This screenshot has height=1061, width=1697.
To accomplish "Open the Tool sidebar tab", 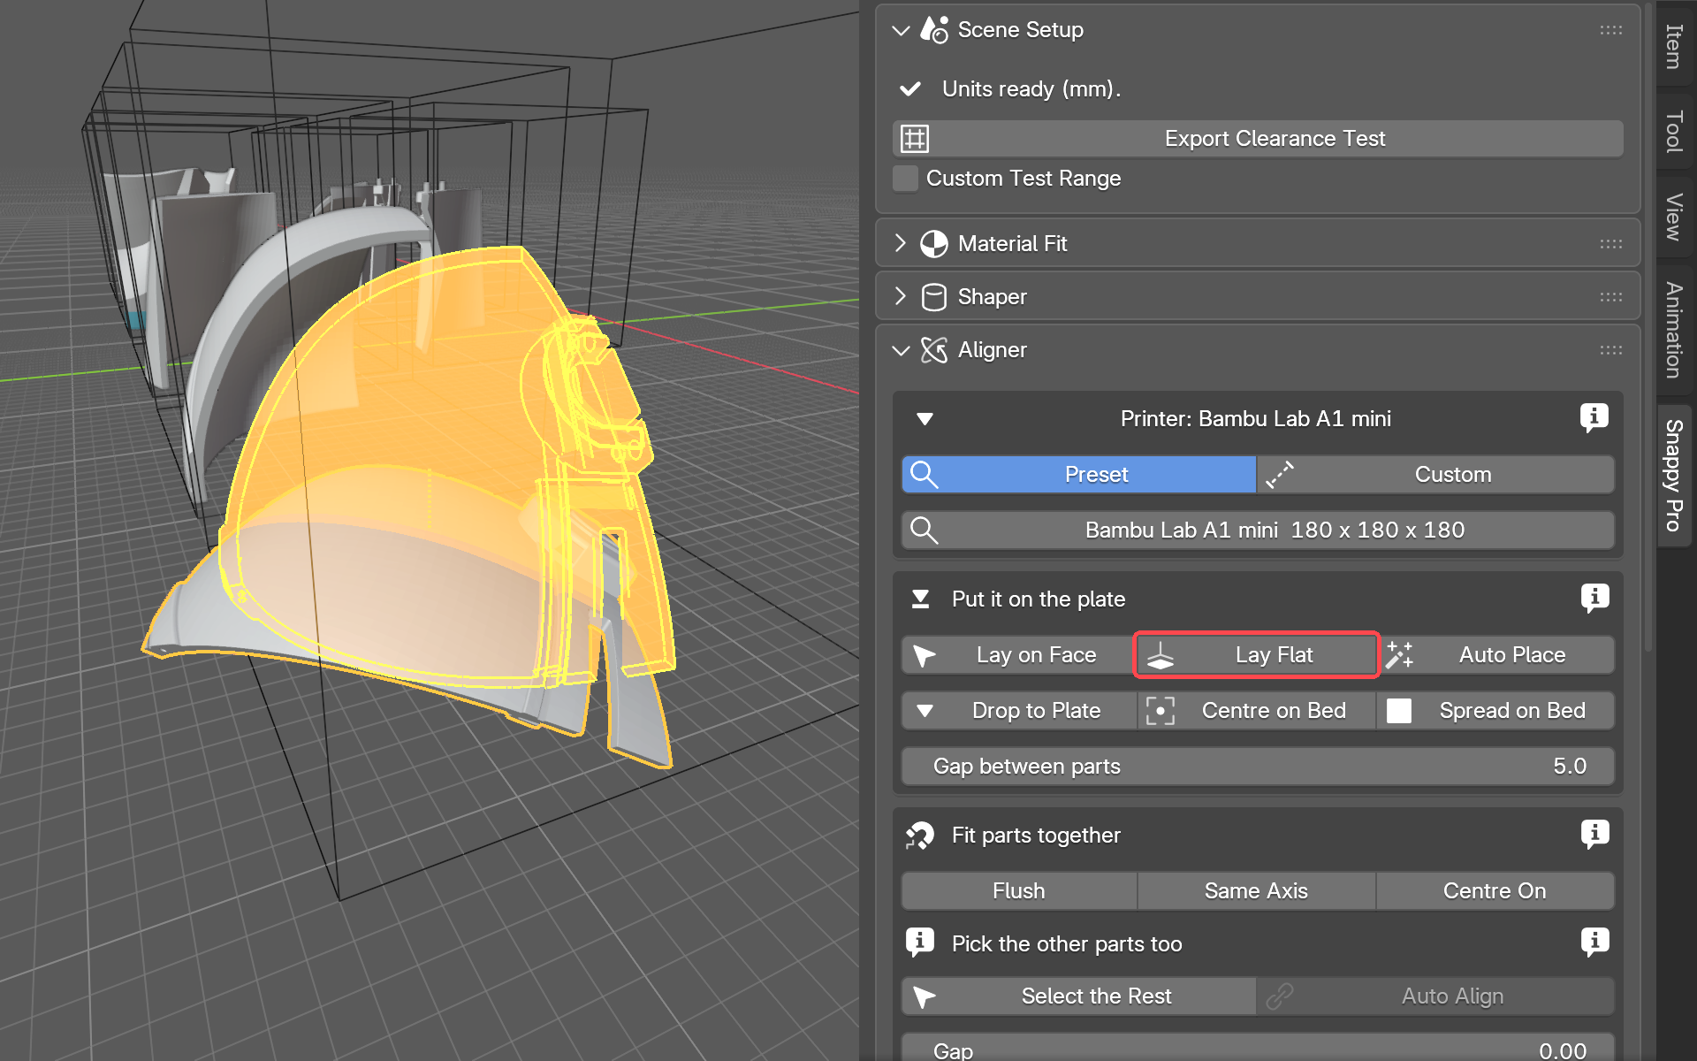I will pos(1673,132).
